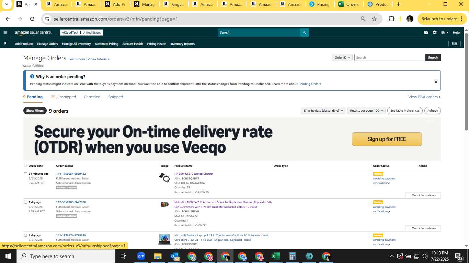Viewport: 469px width, 263px height.
Task: Open MakerBot filament product thumbnail
Action: pyautogui.click(x=164, y=204)
